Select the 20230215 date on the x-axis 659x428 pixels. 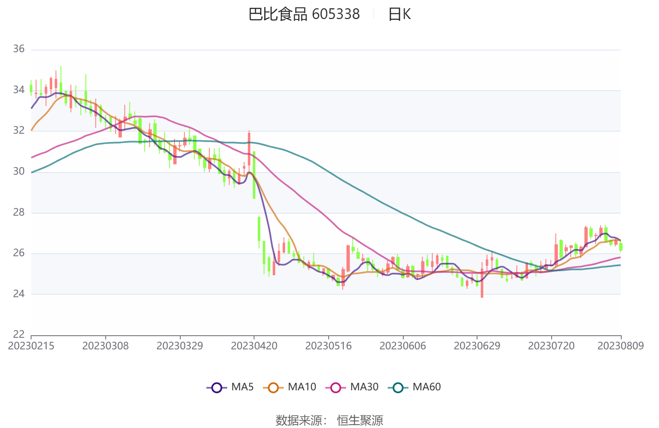pyautogui.click(x=31, y=346)
